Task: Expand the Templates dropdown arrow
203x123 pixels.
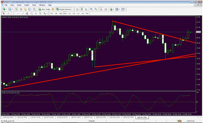Action: 125,9
